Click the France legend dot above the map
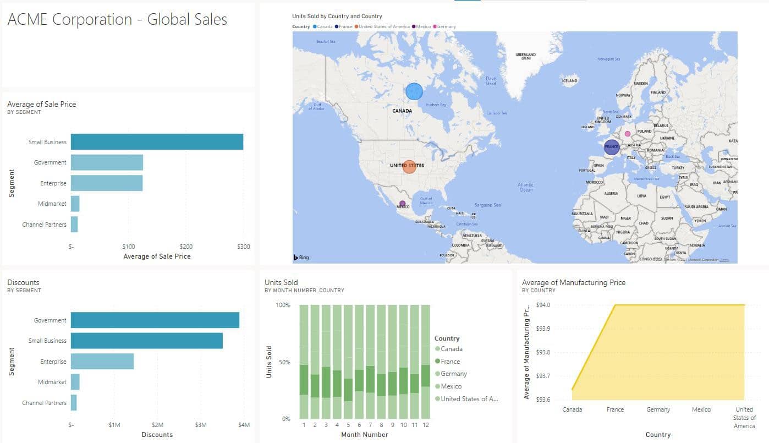 point(337,26)
